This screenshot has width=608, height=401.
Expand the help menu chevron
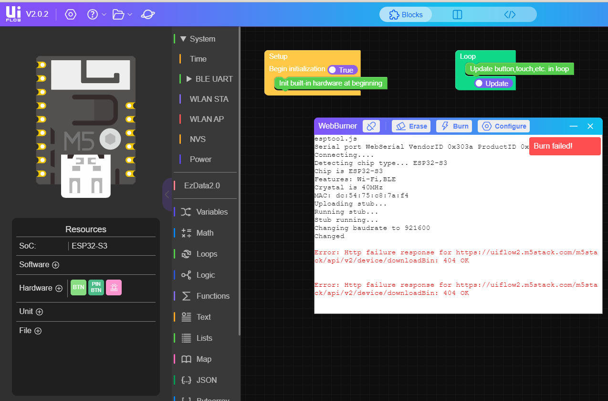click(x=104, y=14)
